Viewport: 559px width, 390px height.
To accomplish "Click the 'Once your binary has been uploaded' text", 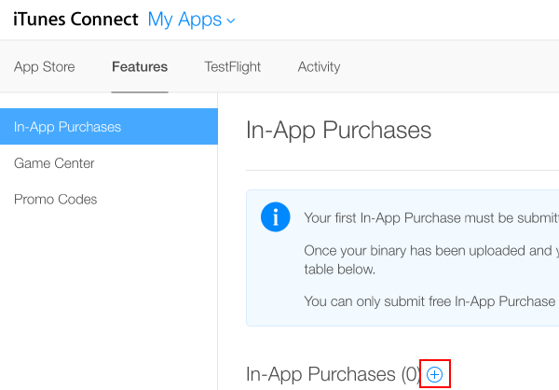I will click(429, 251).
